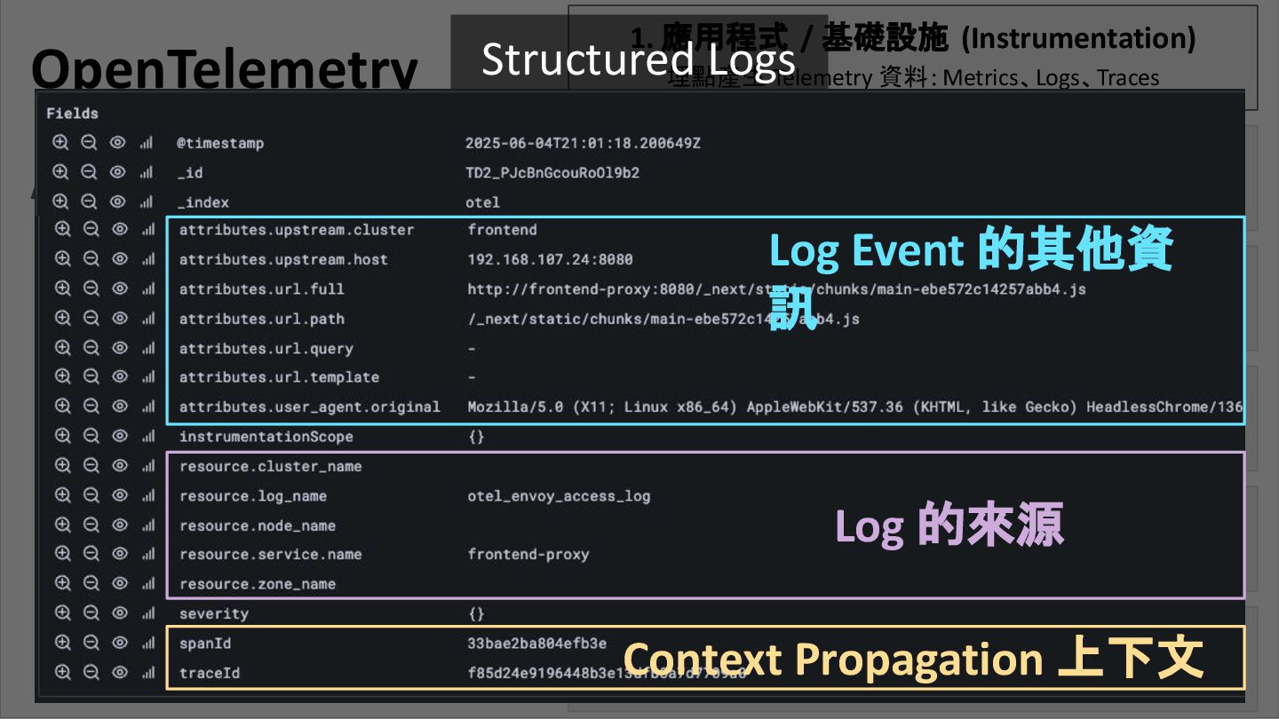Filter for attributes.url.full value
The height and width of the screenshot is (719, 1279).
[x=62, y=288]
